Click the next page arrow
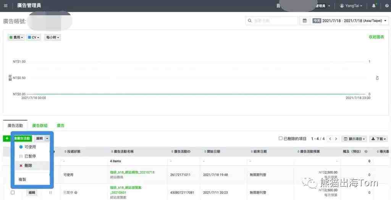 [x=336, y=139]
